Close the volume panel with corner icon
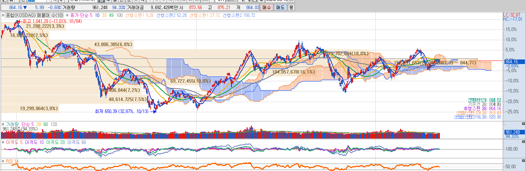The height and width of the screenshot is (171, 526). pyautogui.click(x=523, y=124)
